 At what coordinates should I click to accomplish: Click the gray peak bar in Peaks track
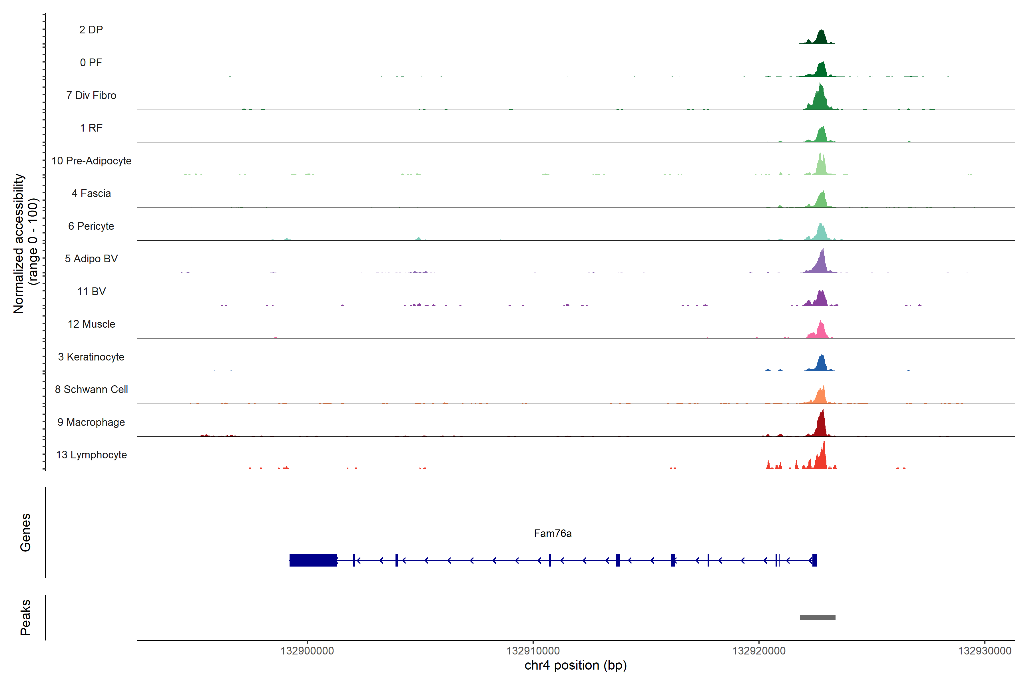(x=817, y=618)
